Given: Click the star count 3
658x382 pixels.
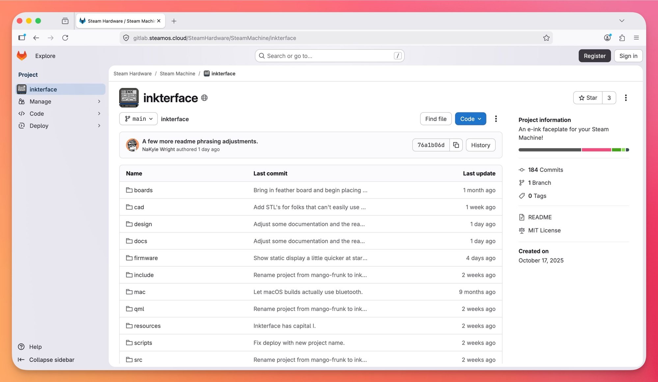Looking at the screenshot, I should (609, 98).
